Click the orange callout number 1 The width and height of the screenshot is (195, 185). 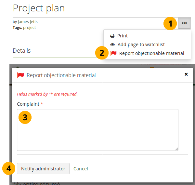pyautogui.click(x=170, y=24)
